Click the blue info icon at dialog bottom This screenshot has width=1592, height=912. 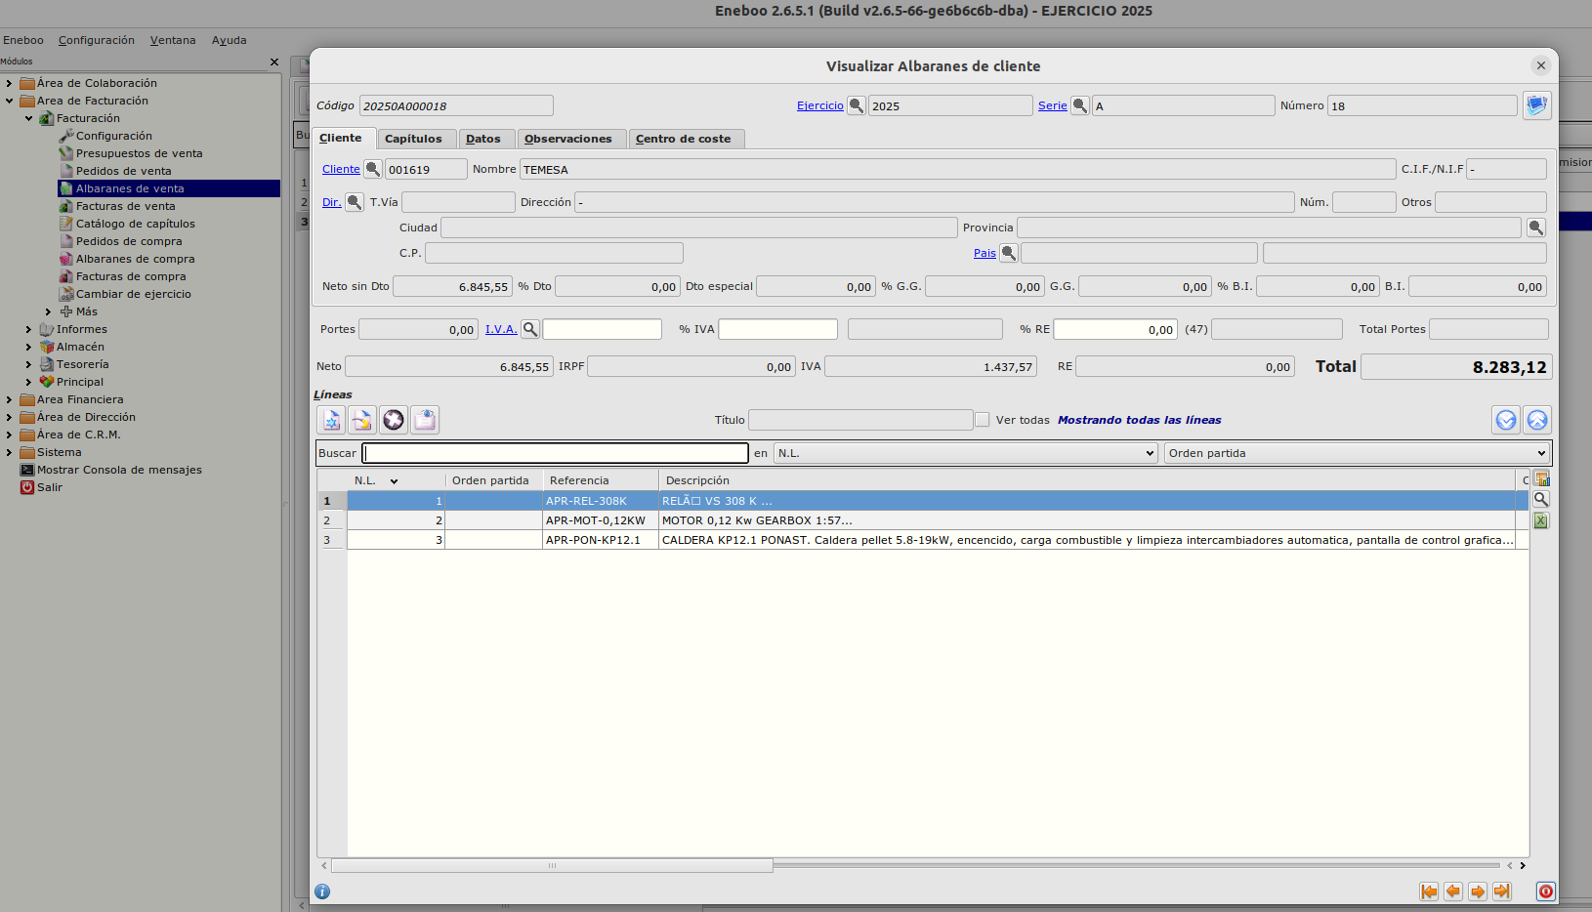pos(322,891)
